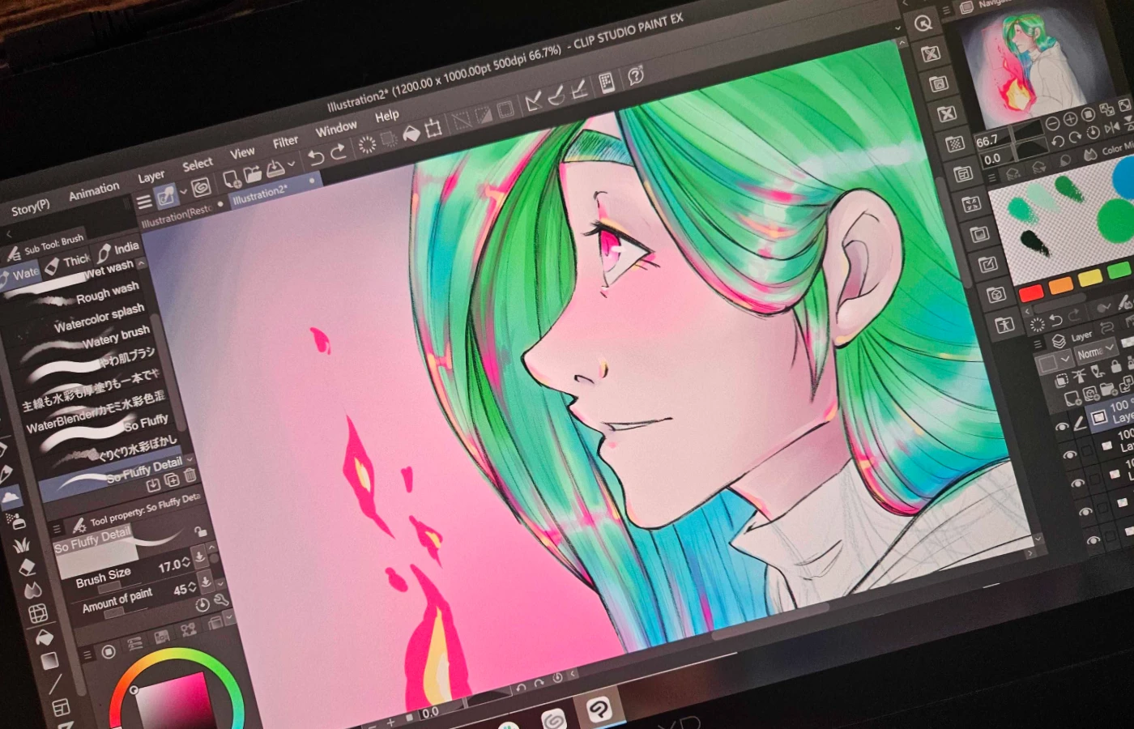
Task: Select the Eraser tool in the toolbar
Action: [x=27, y=566]
